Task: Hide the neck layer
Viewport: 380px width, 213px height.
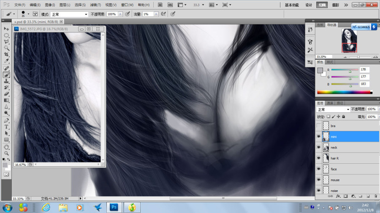Action: [x=318, y=147]
